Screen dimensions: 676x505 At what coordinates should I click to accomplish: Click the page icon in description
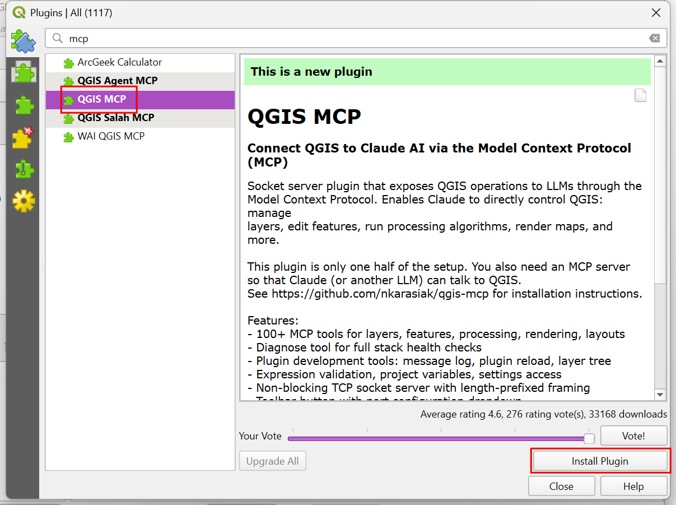[640, 95]
